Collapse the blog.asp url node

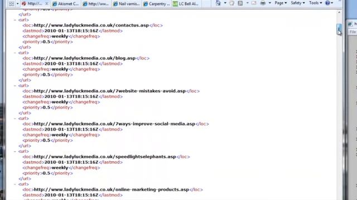click(15, 53)
